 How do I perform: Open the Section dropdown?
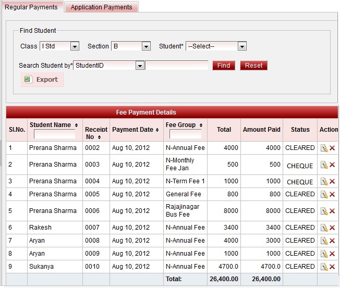(x=146, y=46)
